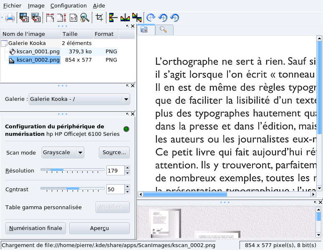This screenshot has height=250, width=323.
Task: Click the "2 éléments" gallery count
Action: [x=77, y=43]
